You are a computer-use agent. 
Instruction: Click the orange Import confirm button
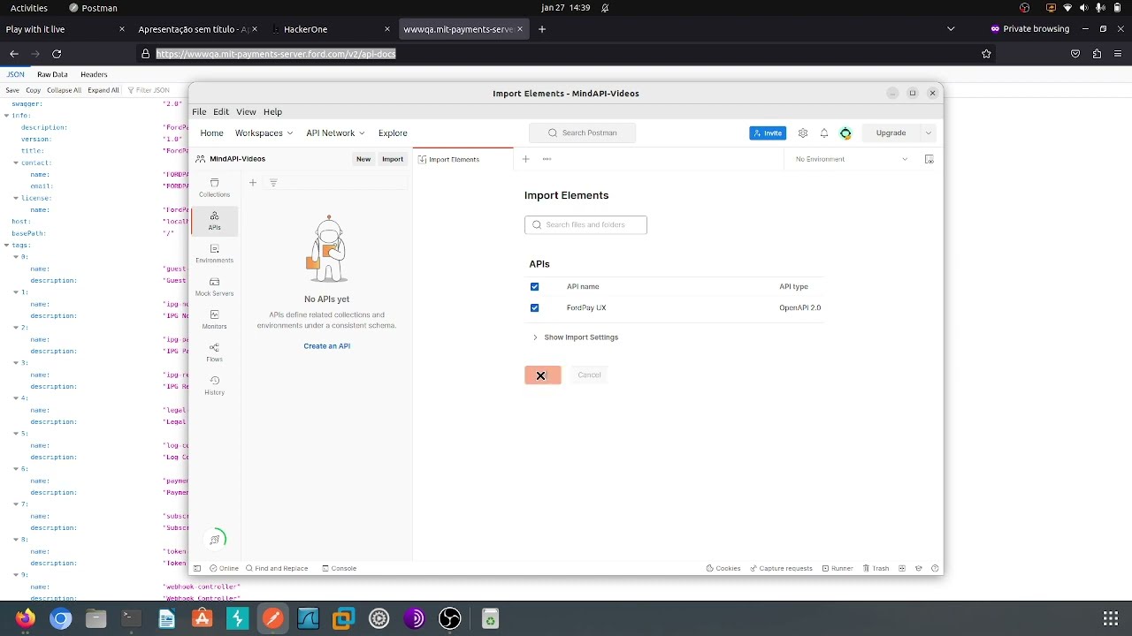543,375
